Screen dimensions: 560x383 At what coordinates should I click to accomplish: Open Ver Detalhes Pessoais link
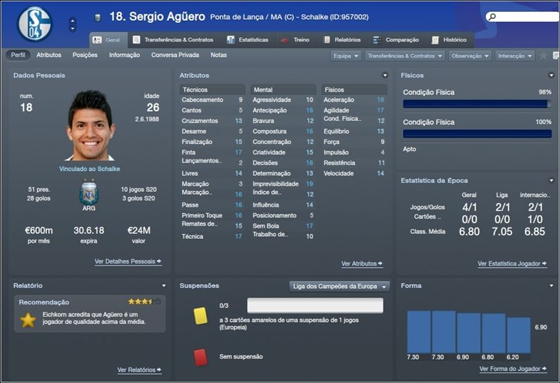click(128, 261)
